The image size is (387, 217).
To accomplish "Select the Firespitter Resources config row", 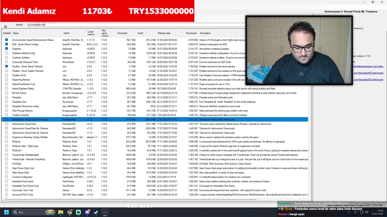I will click(x=155, y=106).
